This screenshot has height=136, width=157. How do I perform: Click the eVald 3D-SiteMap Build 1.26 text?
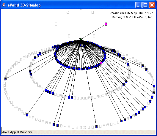pos(132,13)
